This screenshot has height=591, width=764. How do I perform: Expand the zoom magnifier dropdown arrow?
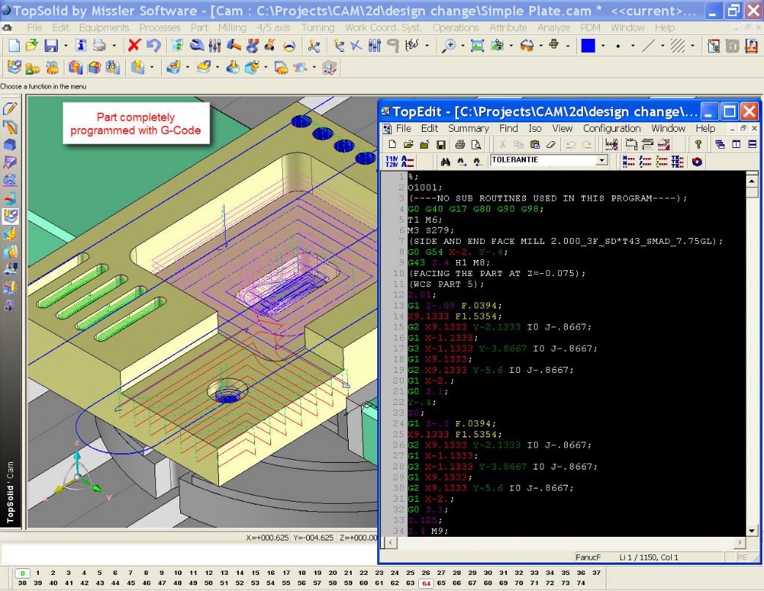pyautogui.click(x=462, y=46)
